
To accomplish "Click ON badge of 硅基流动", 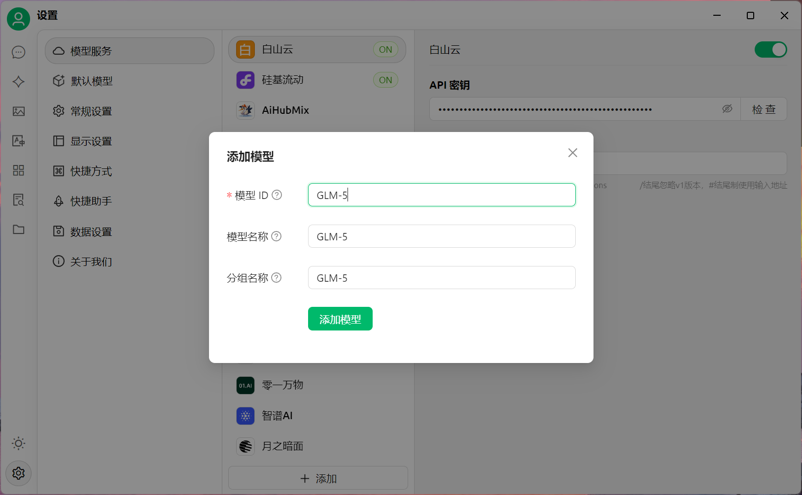I will coord(385,80).
